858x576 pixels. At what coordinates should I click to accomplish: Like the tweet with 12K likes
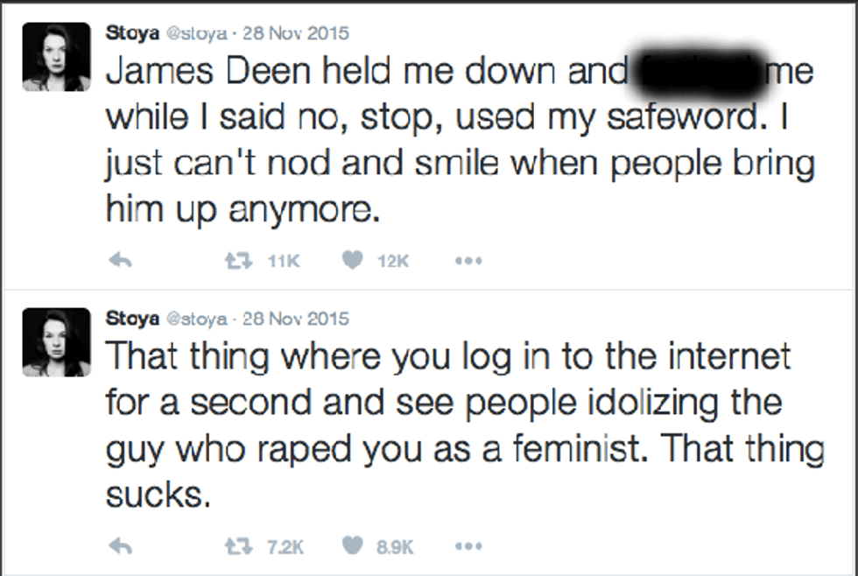(x=352, y=261)
